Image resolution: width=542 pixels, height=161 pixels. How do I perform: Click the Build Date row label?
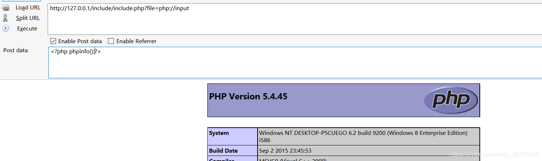pos(223,151)
